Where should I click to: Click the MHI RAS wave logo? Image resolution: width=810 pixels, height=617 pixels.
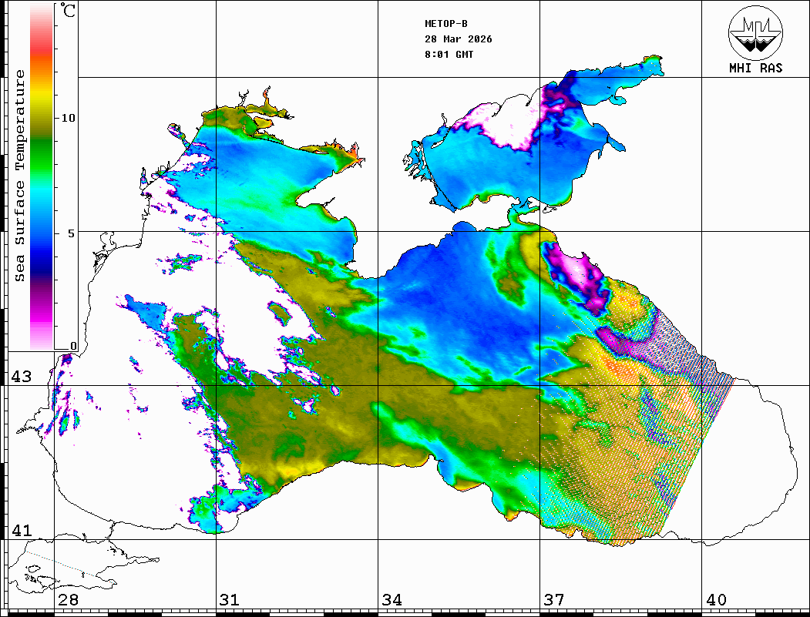(x=755, y=32)
